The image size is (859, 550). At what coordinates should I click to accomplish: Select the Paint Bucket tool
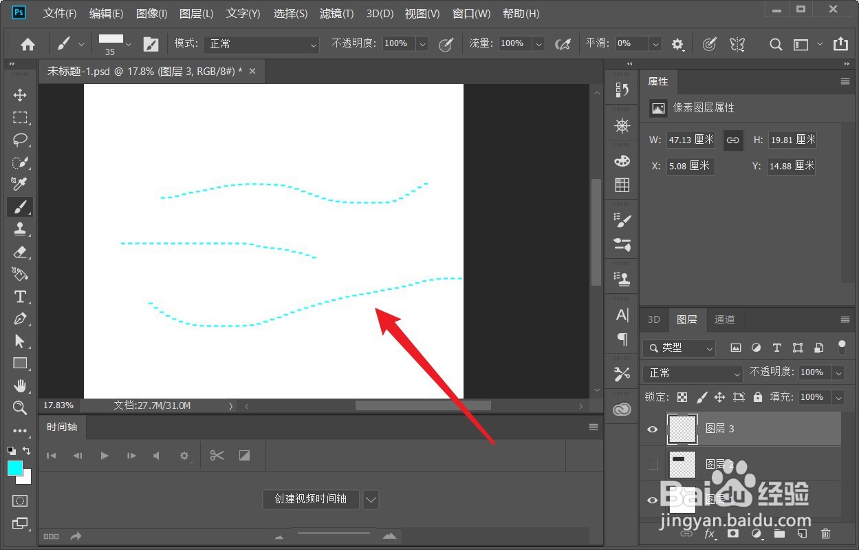(20, 274)
